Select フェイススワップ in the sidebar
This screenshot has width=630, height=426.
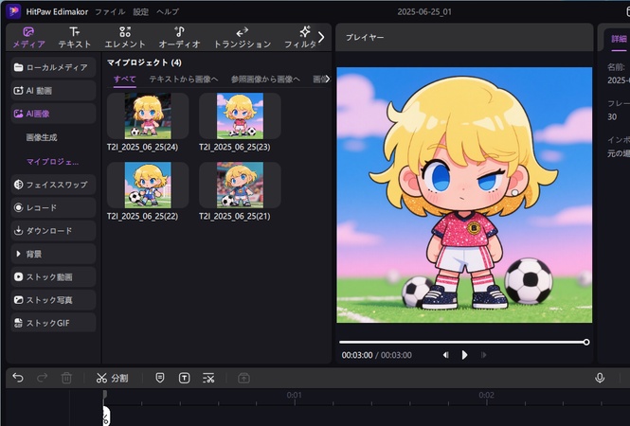coord(53,185)
